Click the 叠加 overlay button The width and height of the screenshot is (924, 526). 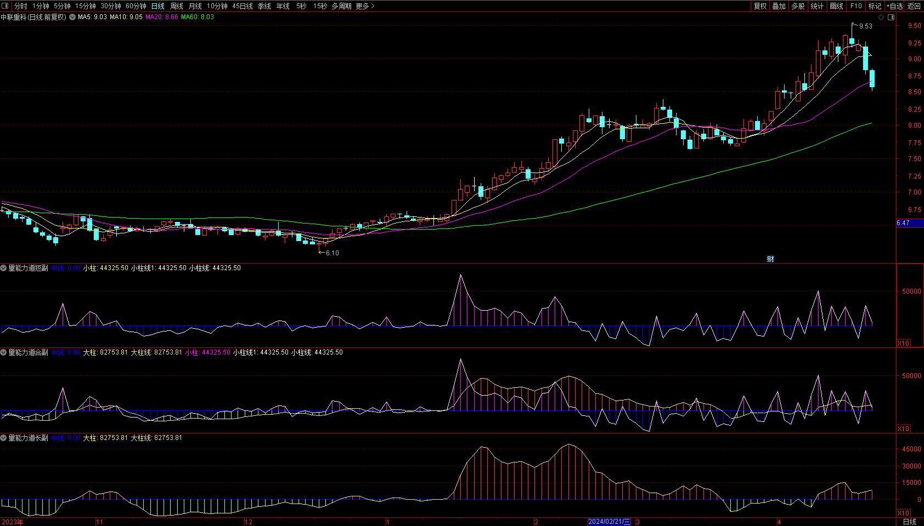pyautogui.click(x=779, y=6)
